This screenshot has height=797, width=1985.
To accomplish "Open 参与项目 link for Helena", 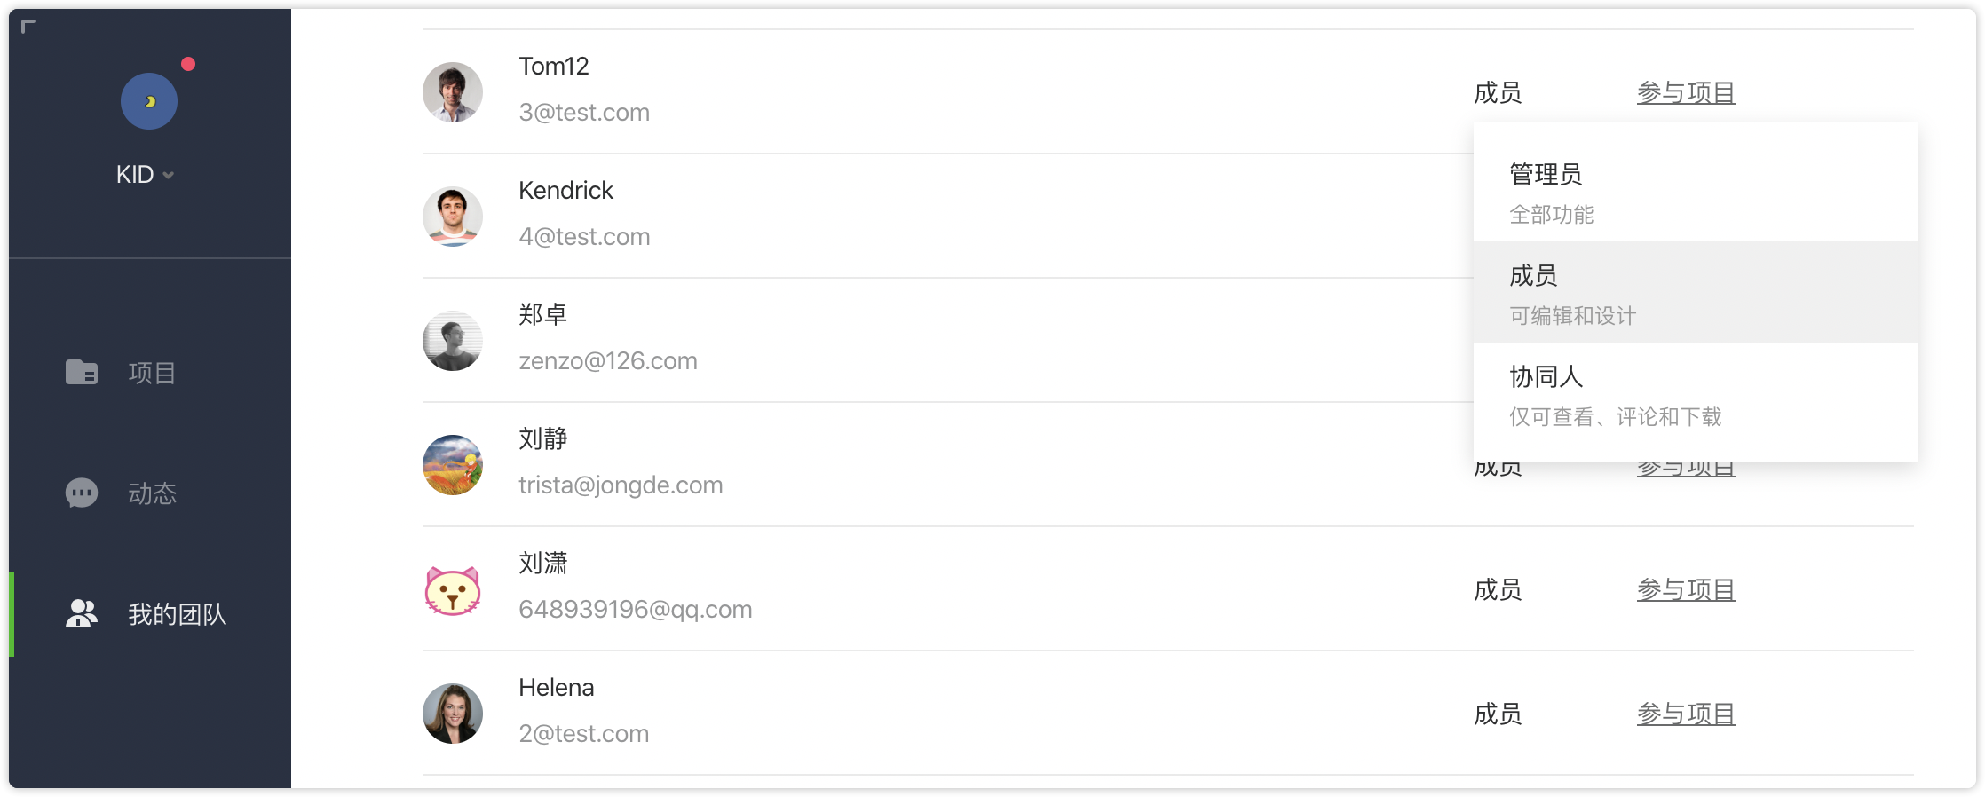I will click(x=1686, y=714).
